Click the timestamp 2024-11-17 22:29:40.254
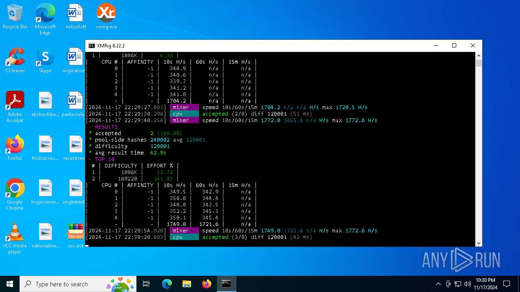Viewport: 520px width, 292px height. 126,120
